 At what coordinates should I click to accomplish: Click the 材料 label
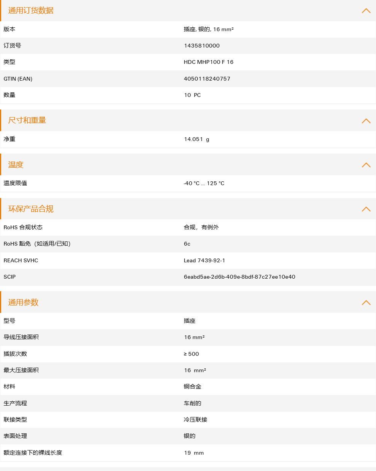[10, 387]
